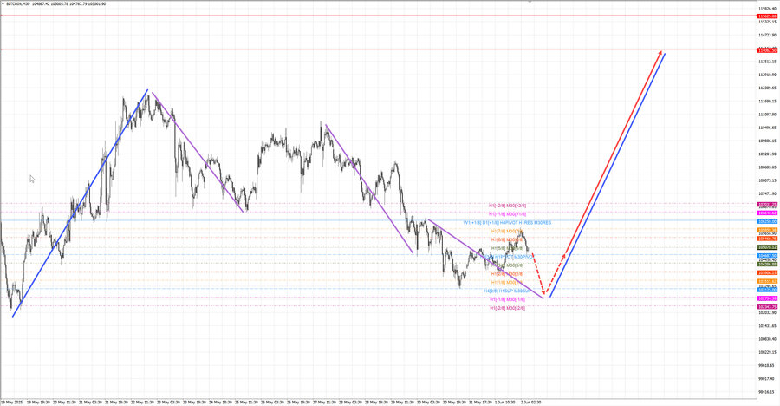Click the 101431.65 price scale value
780x406 pixels.
click(x=767, y=326)
